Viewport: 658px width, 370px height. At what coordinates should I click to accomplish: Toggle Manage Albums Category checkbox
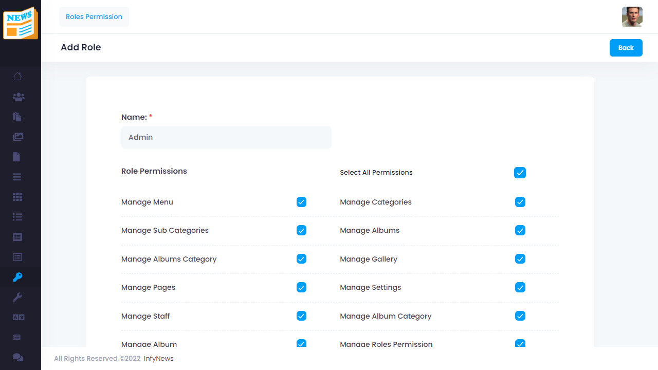301,259
